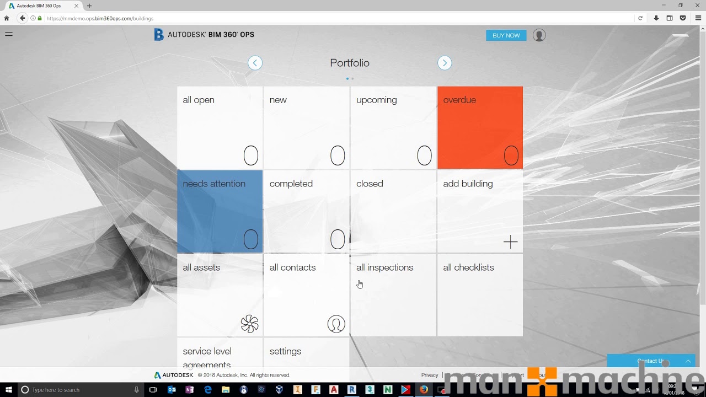Go to next portfolio page with right arrow

[x=445, y=63]
